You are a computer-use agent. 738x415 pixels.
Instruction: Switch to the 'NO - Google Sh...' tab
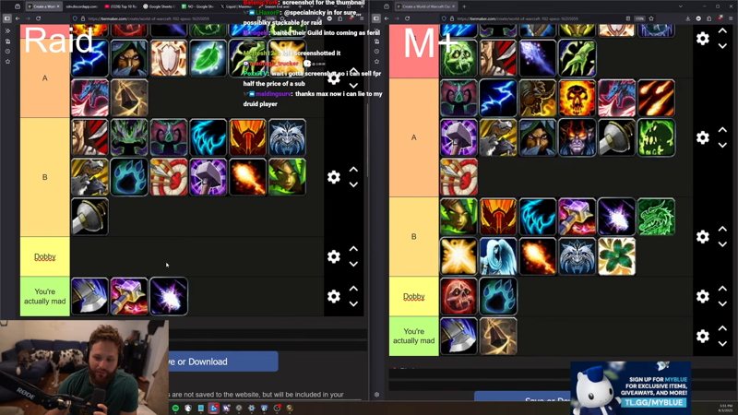coord(197,6)
